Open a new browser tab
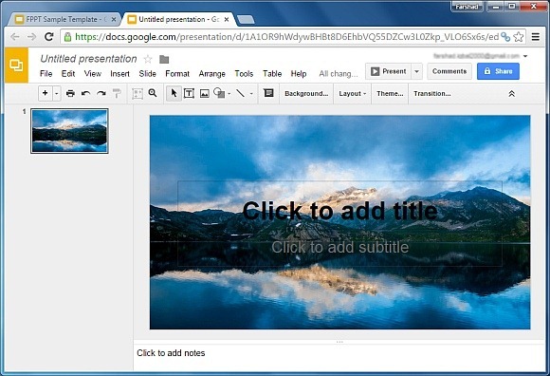Screen dimensions: 550x376 pyautogui.click(x=246, y=20)
